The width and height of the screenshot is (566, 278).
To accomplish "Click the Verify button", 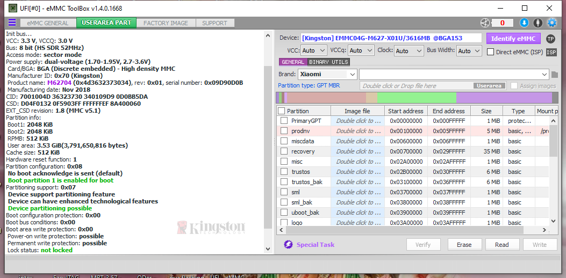I will [423, 245].
